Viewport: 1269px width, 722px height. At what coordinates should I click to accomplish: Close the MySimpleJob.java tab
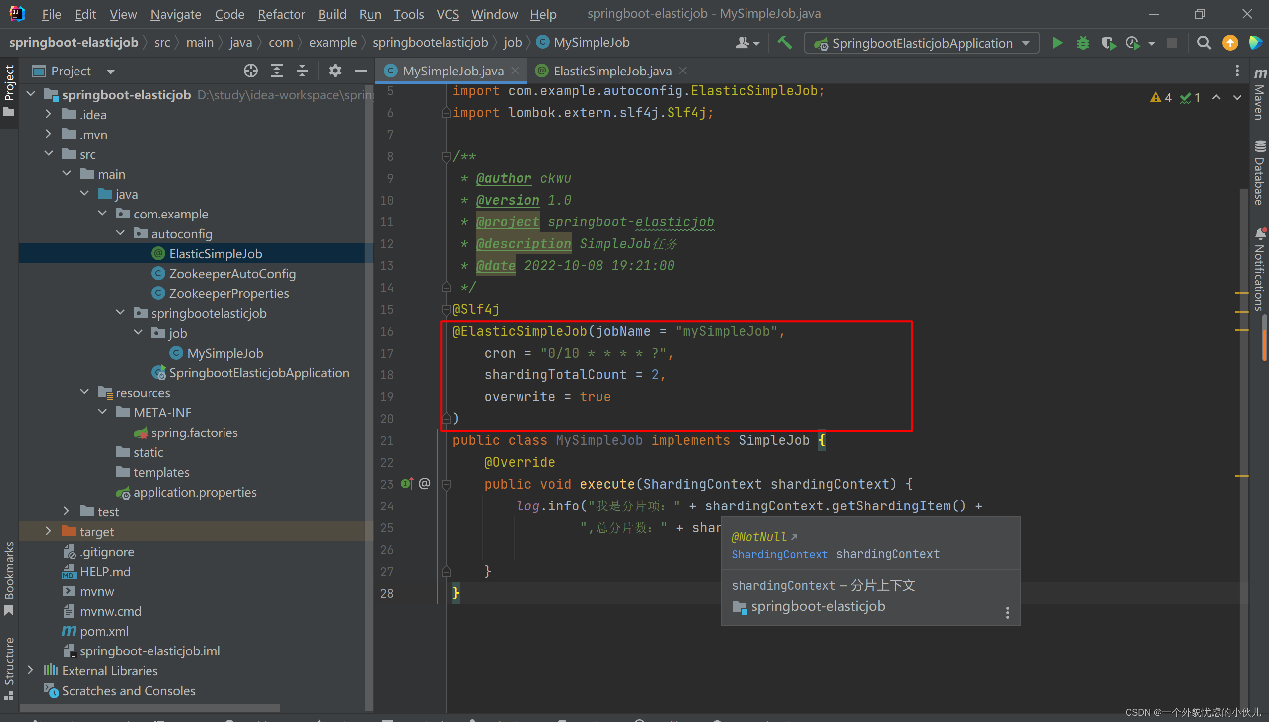(x=516, y=71)
